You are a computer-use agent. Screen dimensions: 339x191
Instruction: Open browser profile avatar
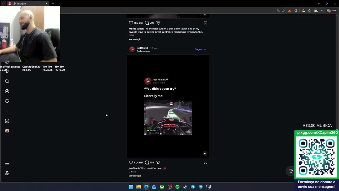(x=316, y=11)
